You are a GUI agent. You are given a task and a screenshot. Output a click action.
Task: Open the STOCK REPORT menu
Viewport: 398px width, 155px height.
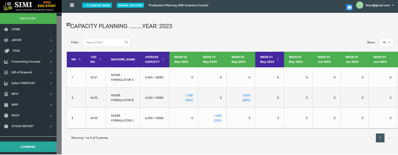click(23, 126)
